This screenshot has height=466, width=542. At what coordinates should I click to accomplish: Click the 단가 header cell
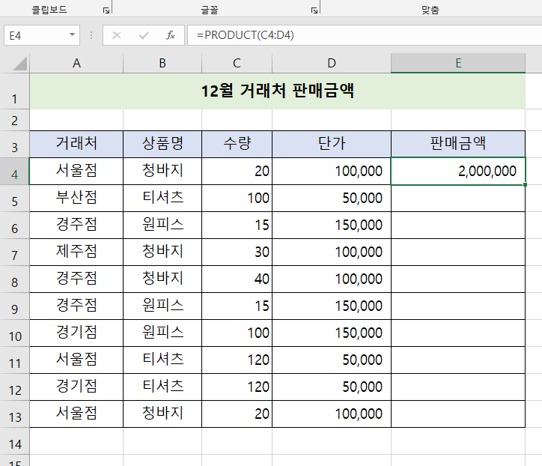[332, 144]
